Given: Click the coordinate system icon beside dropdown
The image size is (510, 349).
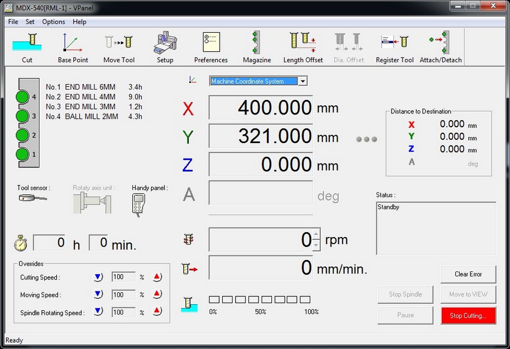Looking at the screenshot, I should (x=193, y=80).
